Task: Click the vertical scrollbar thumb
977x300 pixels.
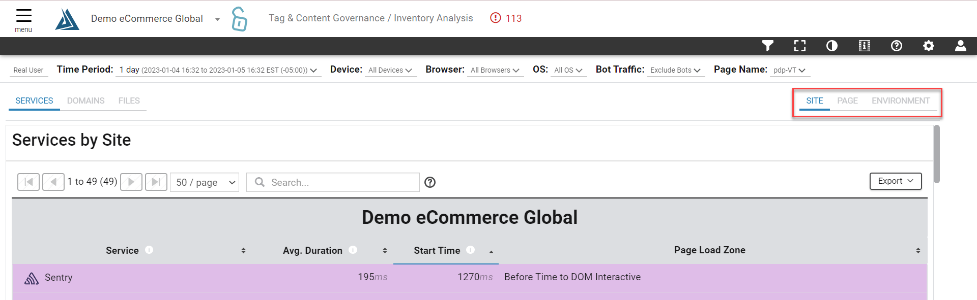Action: click(x=937, y=154)
